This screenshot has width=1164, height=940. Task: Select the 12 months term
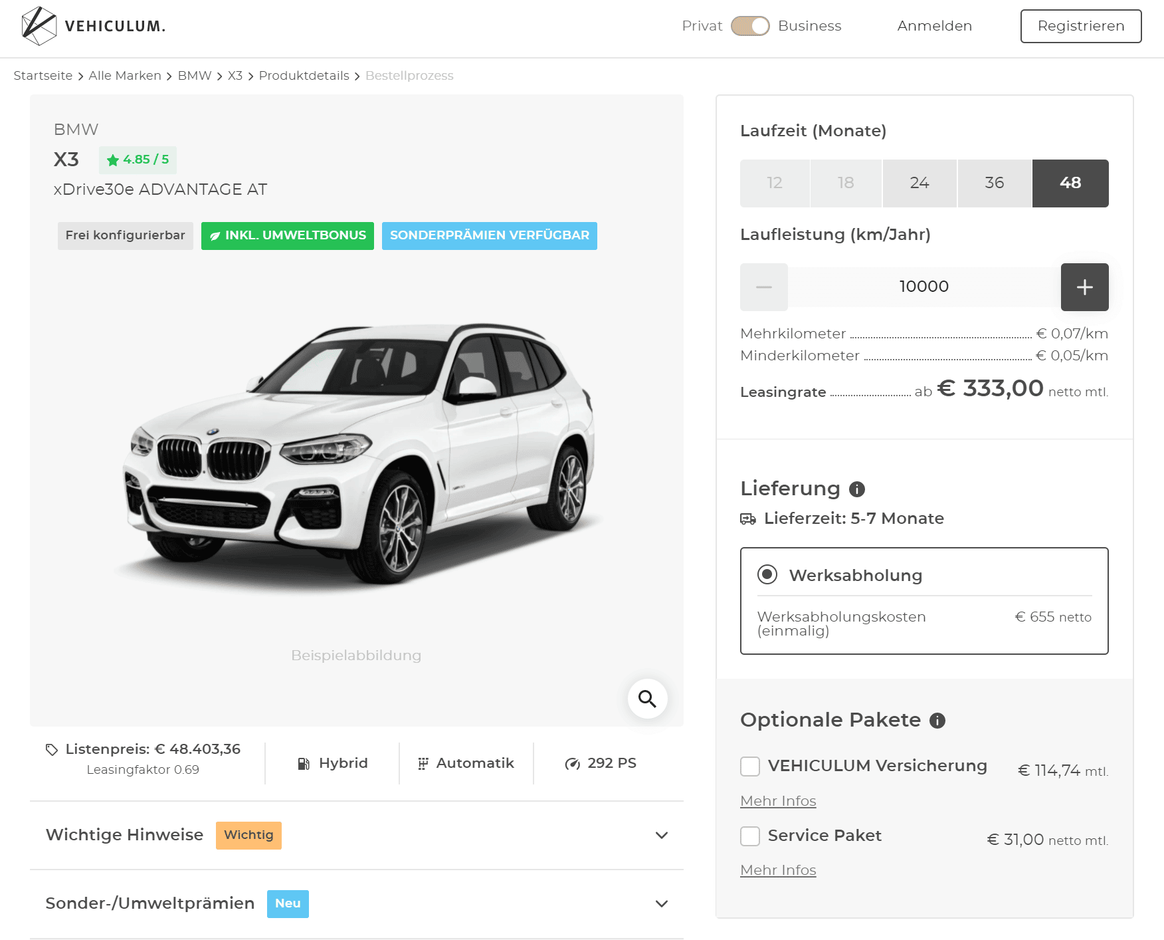point(775,183)
